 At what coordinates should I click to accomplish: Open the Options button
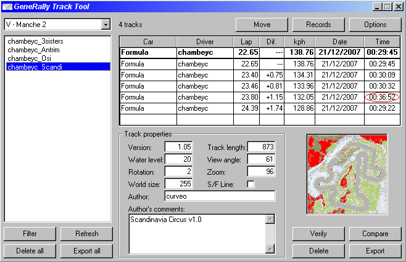375,25
